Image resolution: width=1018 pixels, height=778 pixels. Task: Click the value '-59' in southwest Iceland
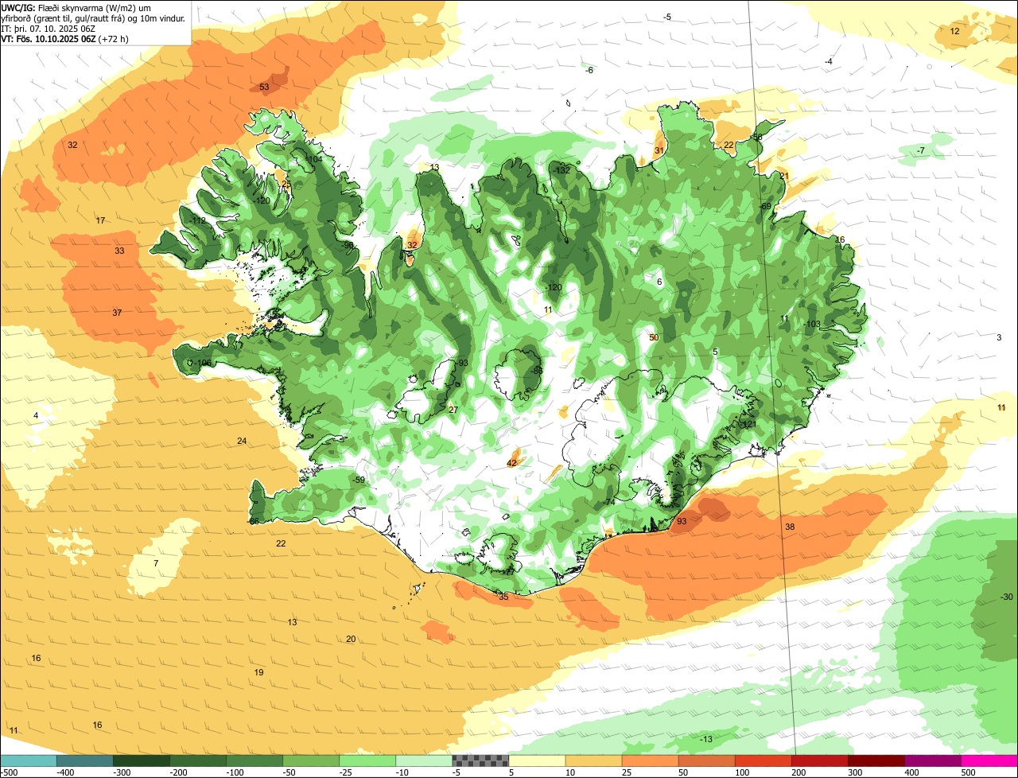pos(359,480)
